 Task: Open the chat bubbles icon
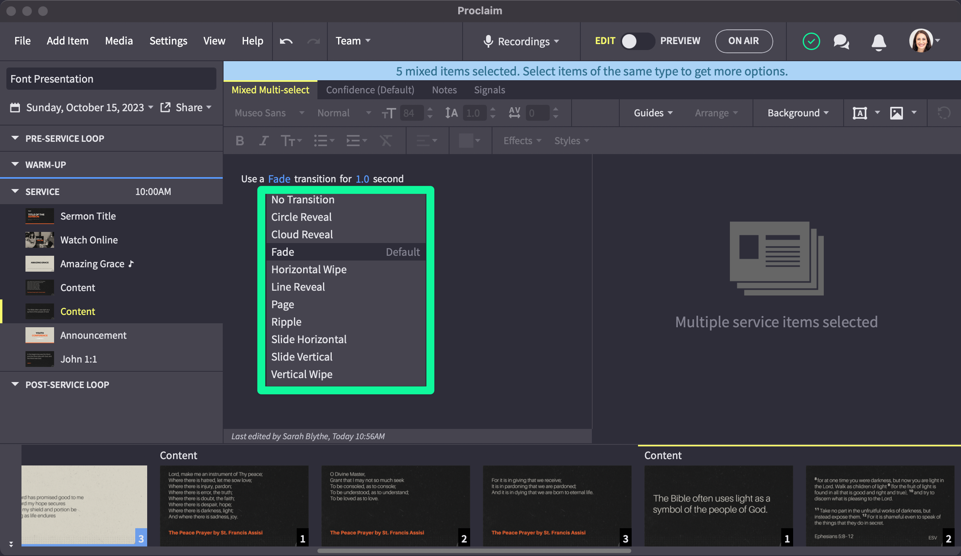(x=841, y=41)
